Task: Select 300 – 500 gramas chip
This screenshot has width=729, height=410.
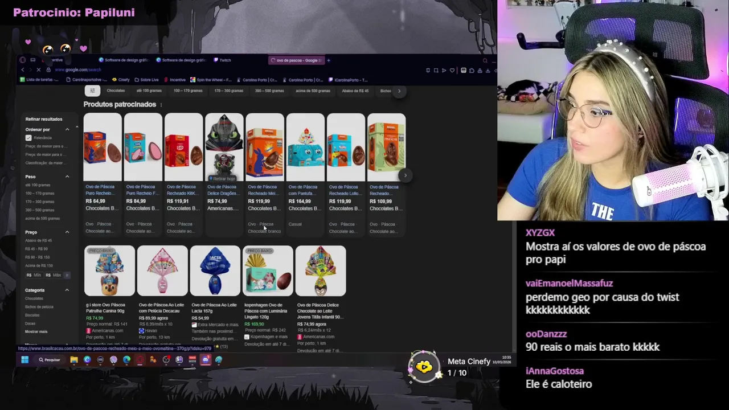Action: point(270,91)
